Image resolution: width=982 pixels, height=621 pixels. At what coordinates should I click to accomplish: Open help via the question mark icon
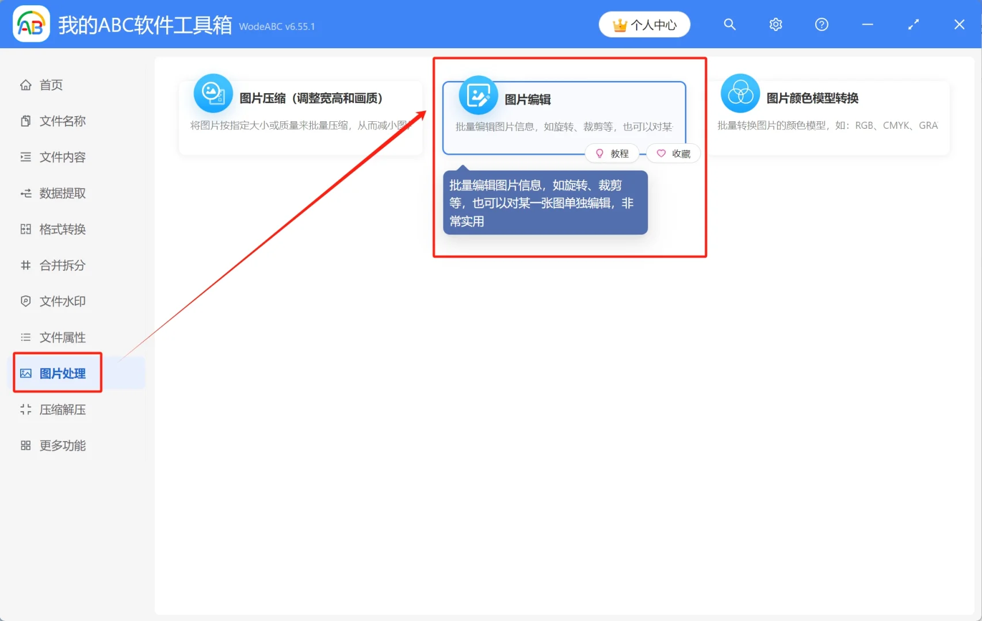tap(821, 24)
